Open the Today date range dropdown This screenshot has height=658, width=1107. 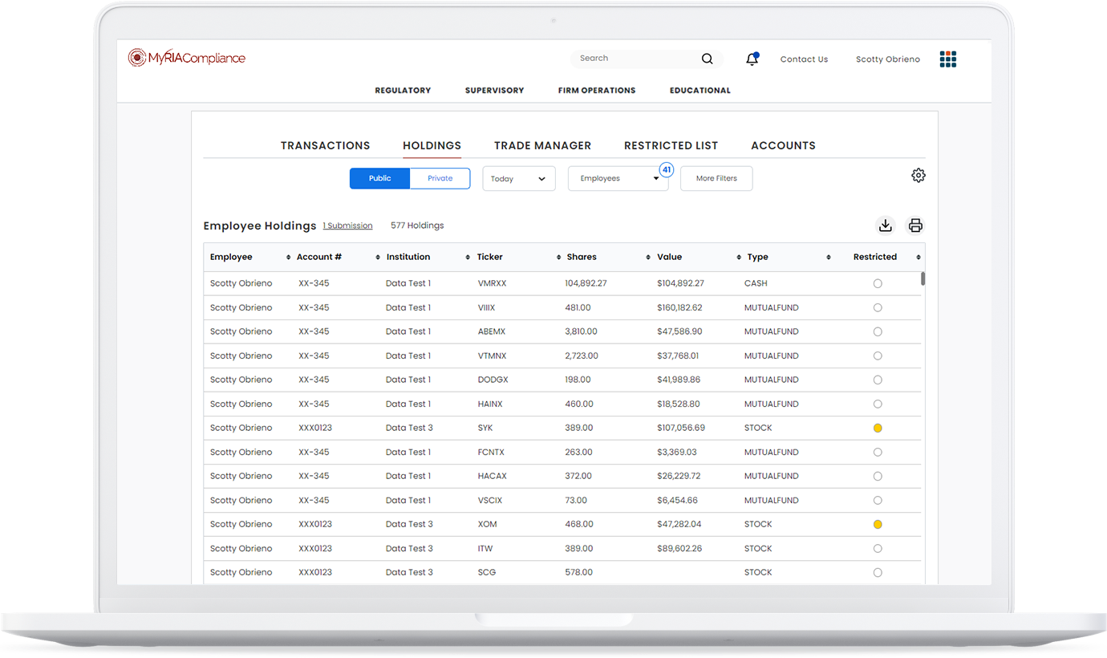tap(518, 178)
